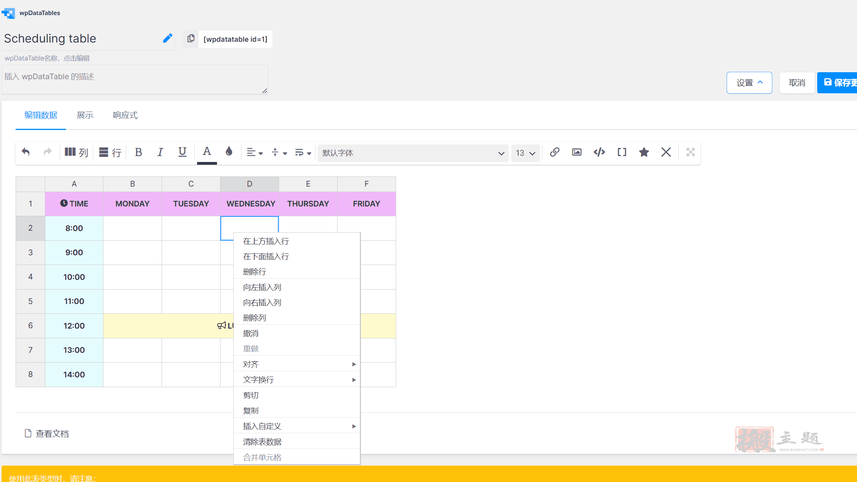
Task: Expand vertical alignment dropdown
Action: pos(279,153)
